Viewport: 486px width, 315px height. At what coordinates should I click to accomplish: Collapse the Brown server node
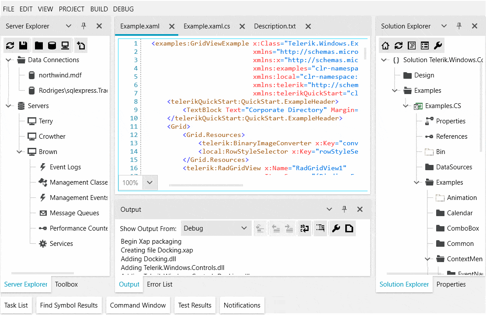click(20, 152)
